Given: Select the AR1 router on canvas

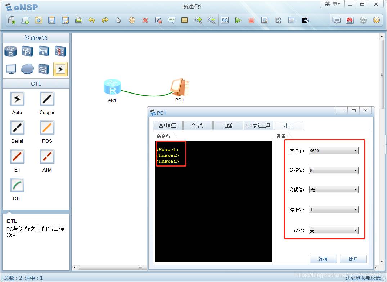Looking at the screenshot, I should point(112,87).
